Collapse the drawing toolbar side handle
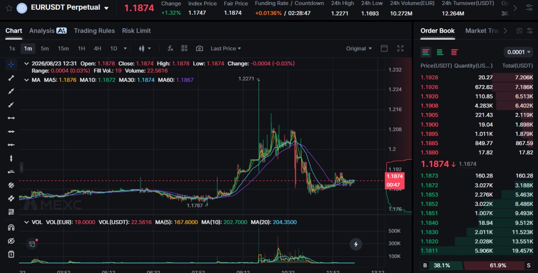The width and height of the screenshot is (538, 273). pyautogui.click(x=21, y=168)
